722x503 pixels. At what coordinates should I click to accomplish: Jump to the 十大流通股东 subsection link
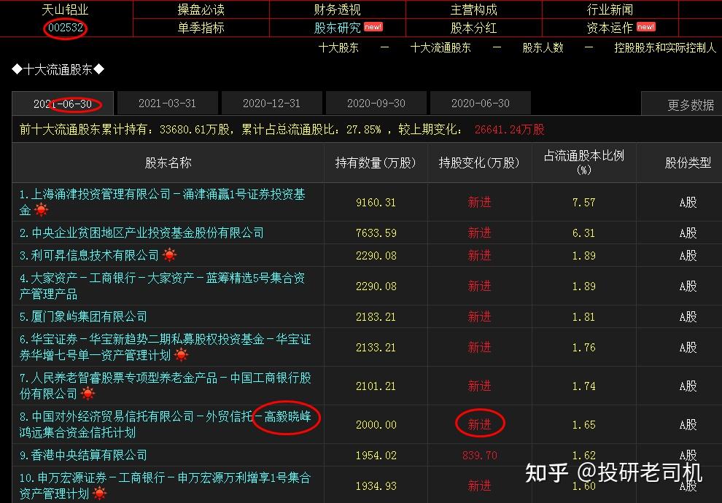coord(440,47)
